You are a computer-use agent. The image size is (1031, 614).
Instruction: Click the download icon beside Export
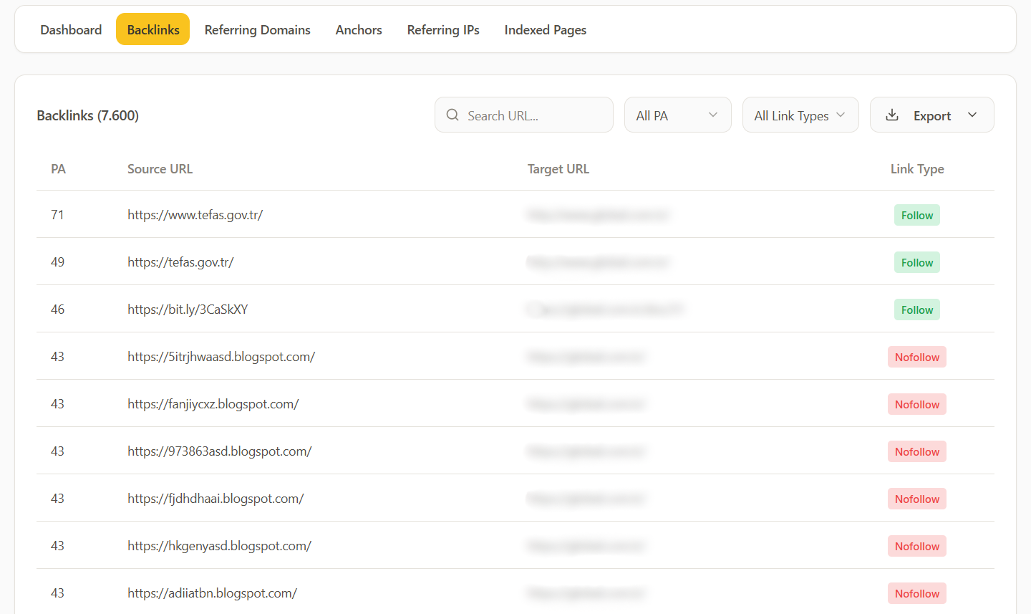(x=892, y=115)
